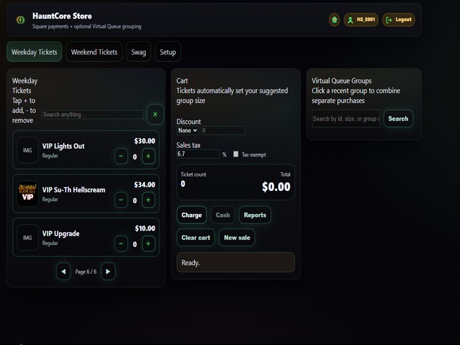Add one VIP Upgrade with plus
Viewport: 460px width, 345px height.
[x=148, y=244]
